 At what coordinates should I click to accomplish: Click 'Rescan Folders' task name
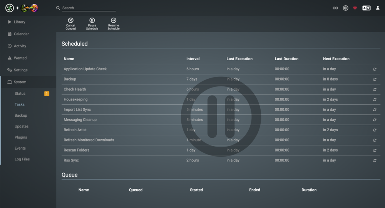point(76,150)
